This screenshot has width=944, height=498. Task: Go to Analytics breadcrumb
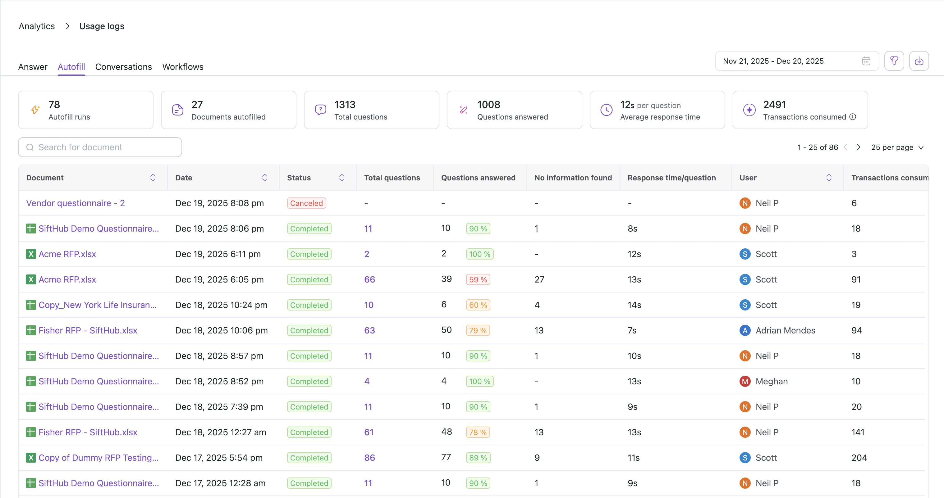[x=37, y=26]
